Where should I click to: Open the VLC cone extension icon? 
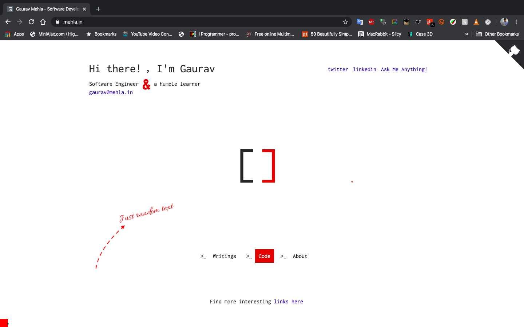[x=476, y=22]
